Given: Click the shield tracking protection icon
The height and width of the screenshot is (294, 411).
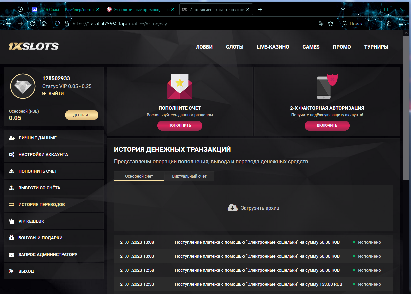Looking at the screenshot, I should click(x=57, y=24).
